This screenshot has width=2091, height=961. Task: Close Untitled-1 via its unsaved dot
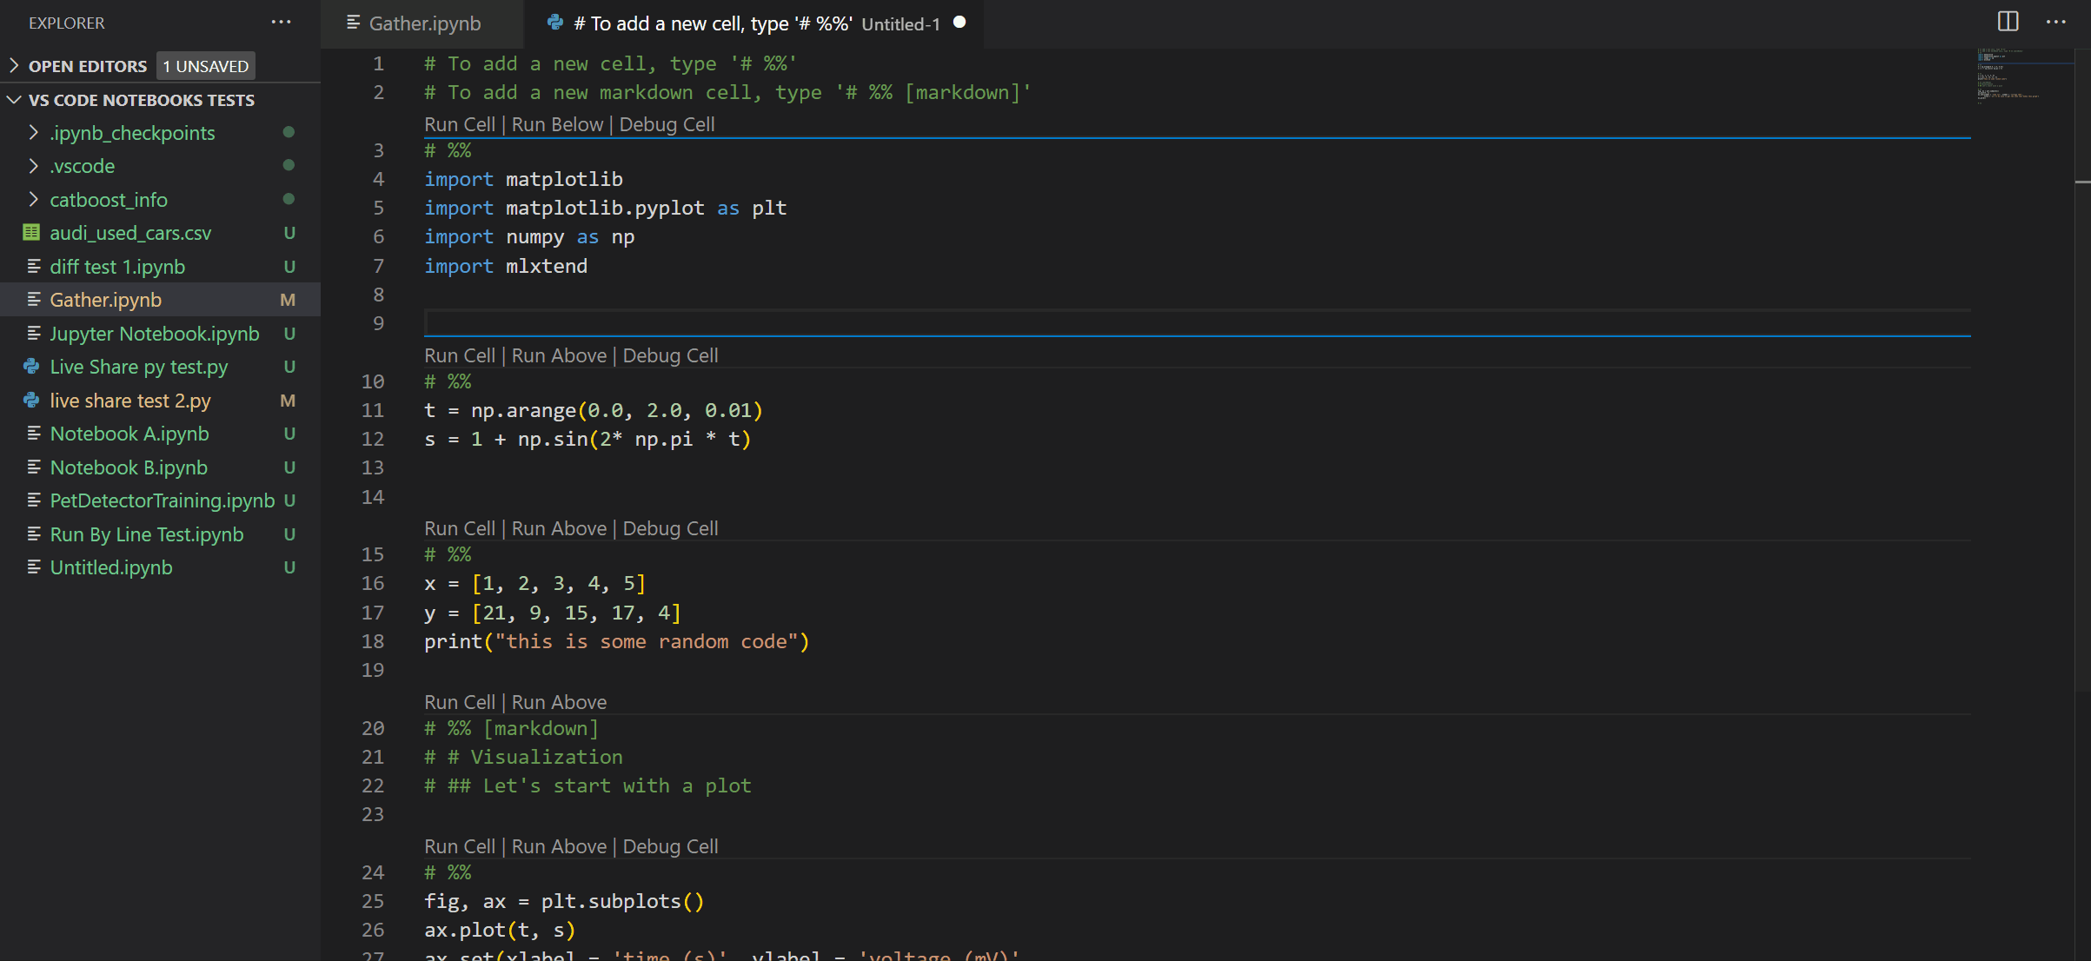(959, 23)
